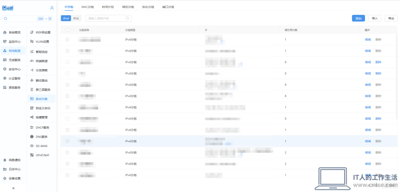Select the IPv4 toggle
Viewport: 401px width, 192px height.
click(x=66, y=18)
